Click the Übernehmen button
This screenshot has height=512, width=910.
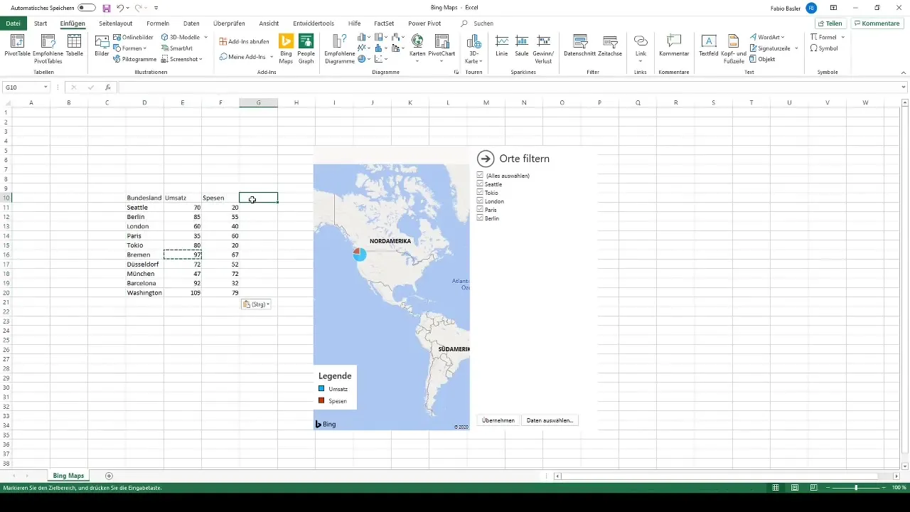point(498,420)
